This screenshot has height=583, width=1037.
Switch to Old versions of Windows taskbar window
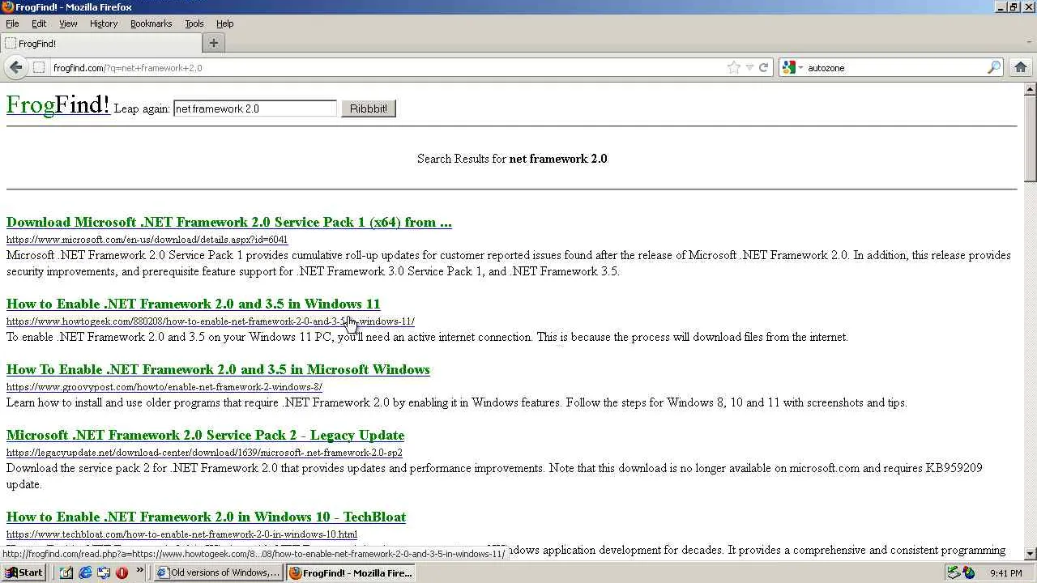point(218,572)
